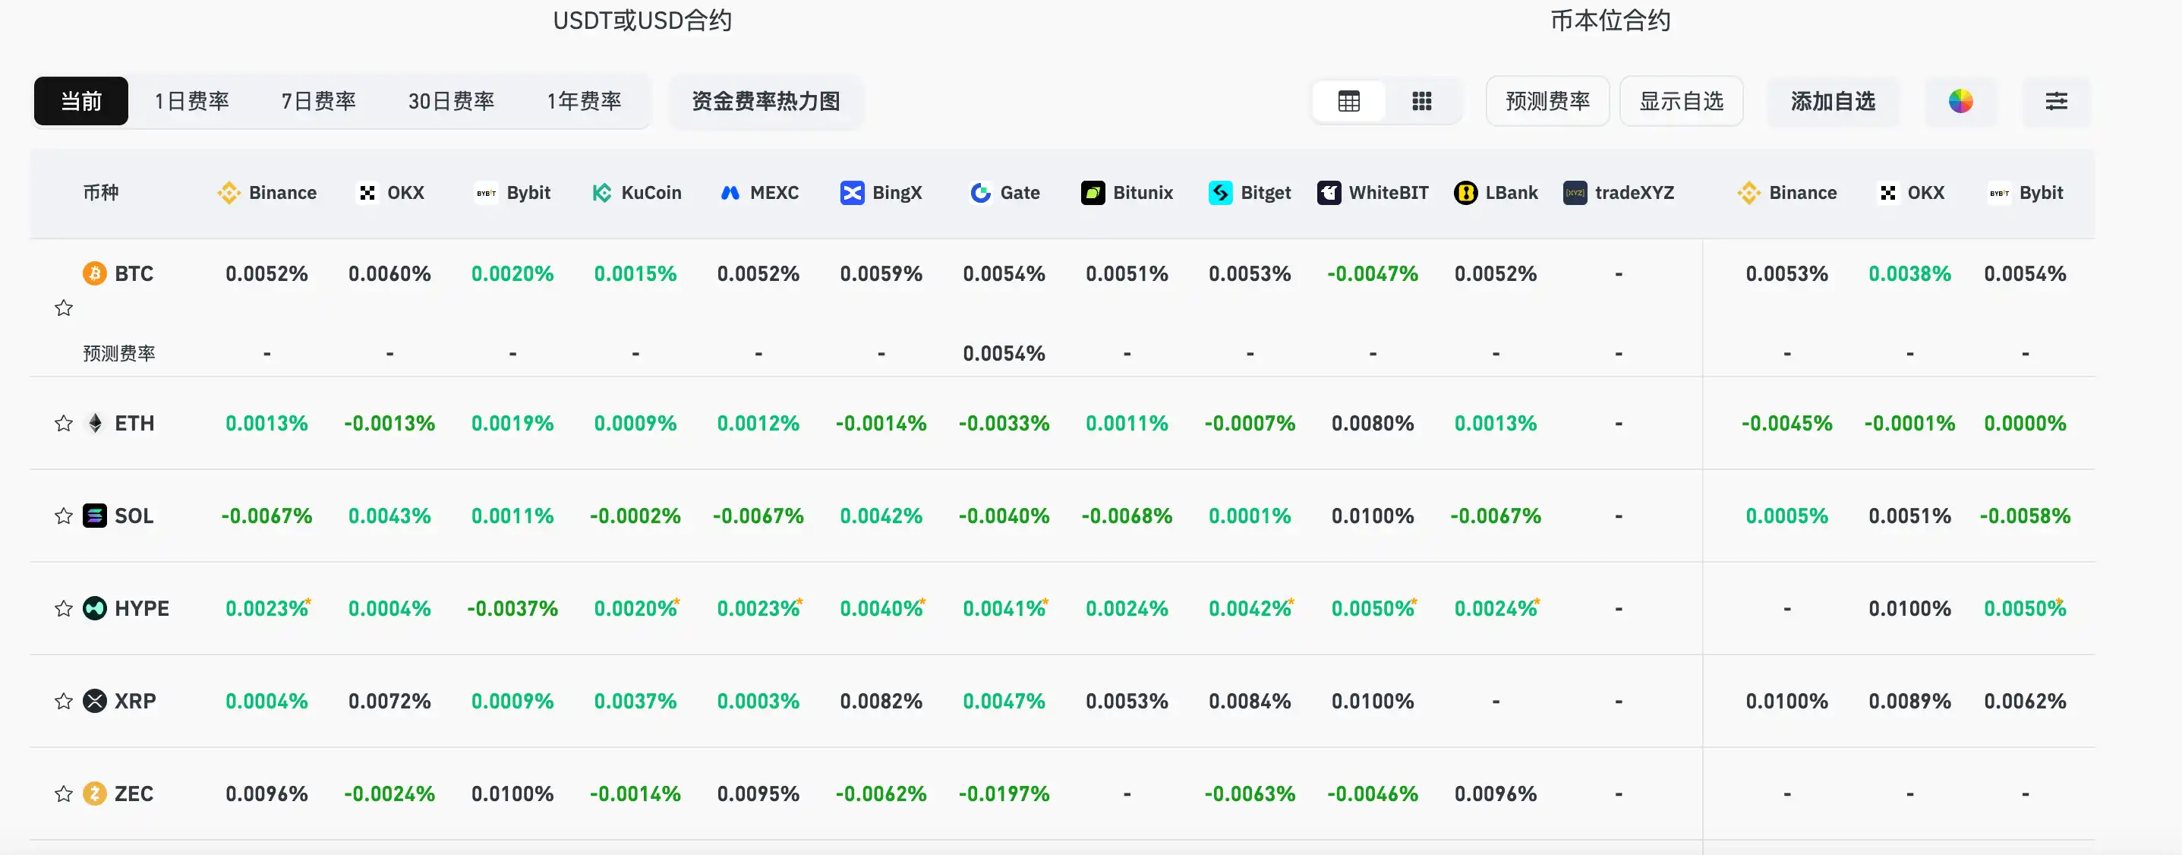Select the 7日费率 tab

(318, 102)
